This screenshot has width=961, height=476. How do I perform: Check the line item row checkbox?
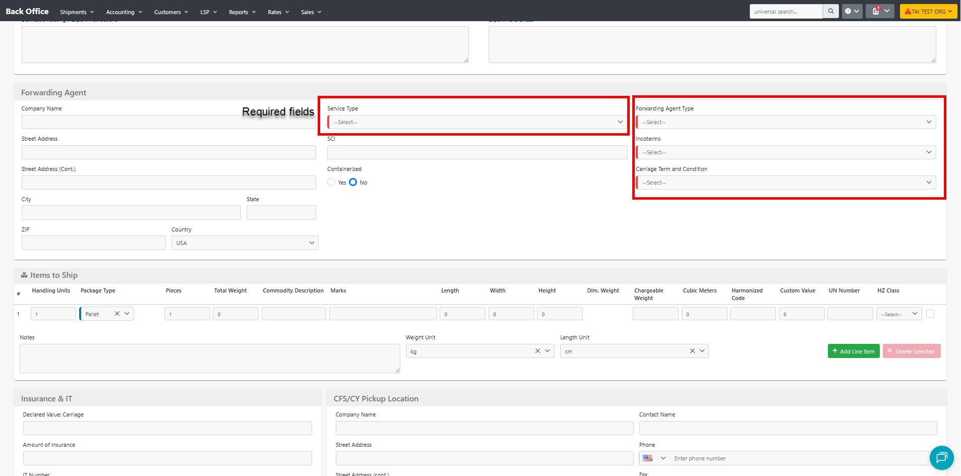point(930,314)
